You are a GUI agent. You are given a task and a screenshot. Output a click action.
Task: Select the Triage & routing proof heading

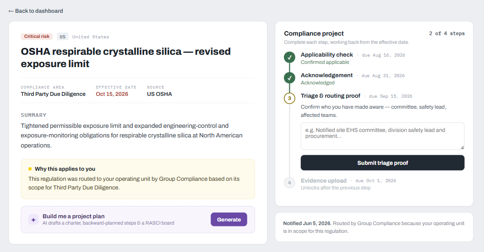[330, 96]
